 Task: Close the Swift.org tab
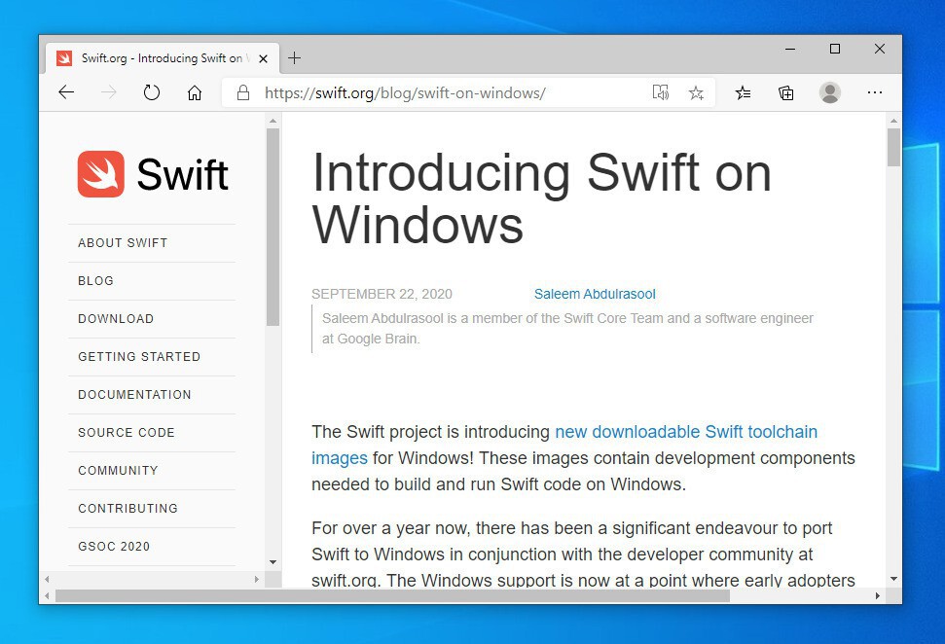pos(264,58)
